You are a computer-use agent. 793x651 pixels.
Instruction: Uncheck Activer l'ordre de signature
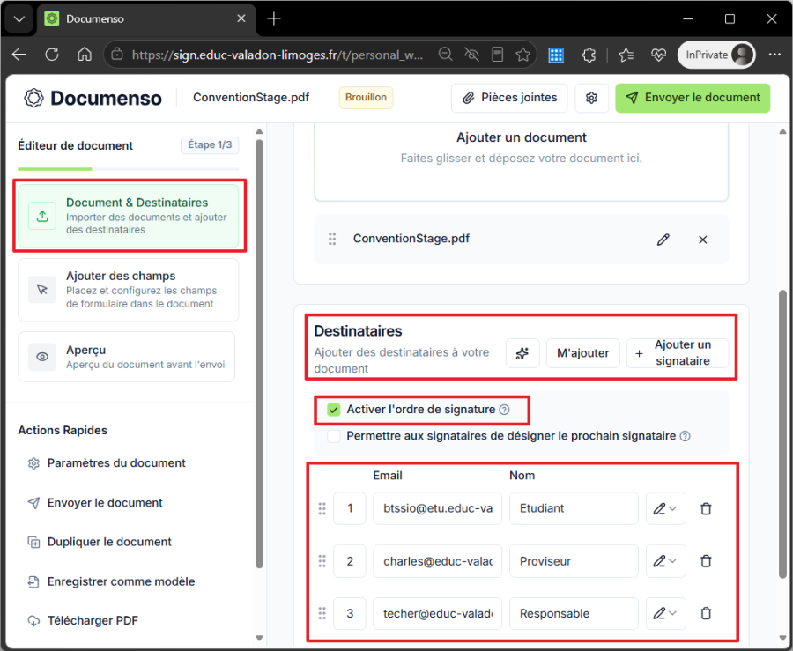(333, 410)
